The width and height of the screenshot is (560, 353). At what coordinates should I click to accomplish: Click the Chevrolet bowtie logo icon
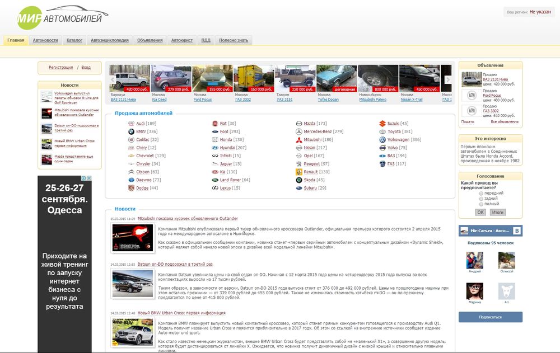131,156
